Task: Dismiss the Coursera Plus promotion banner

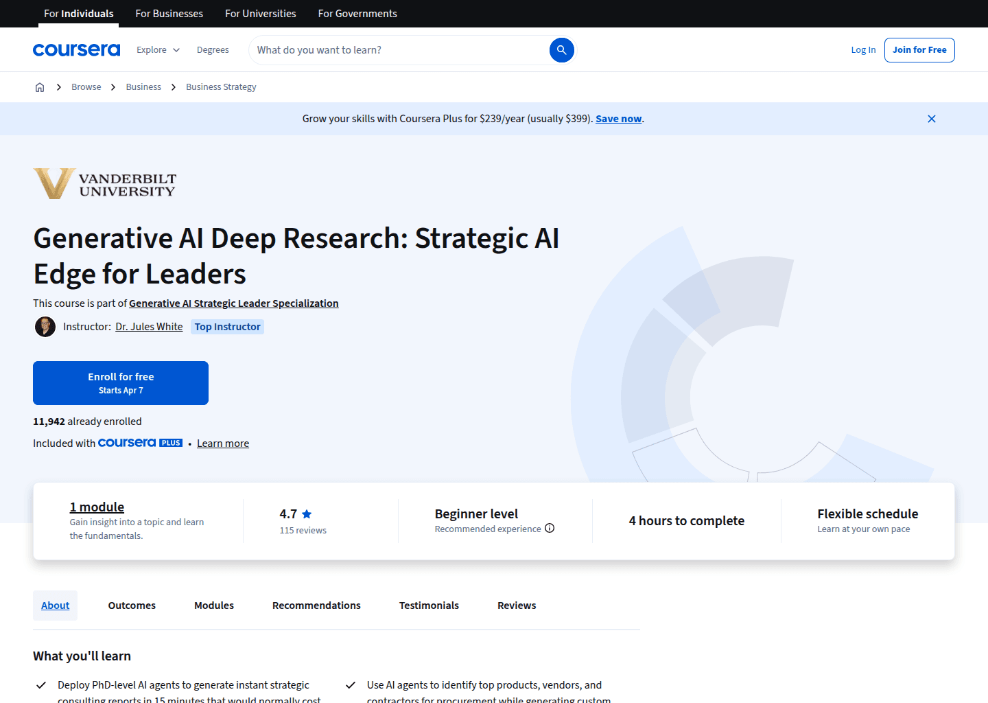Action: point(931,118)
